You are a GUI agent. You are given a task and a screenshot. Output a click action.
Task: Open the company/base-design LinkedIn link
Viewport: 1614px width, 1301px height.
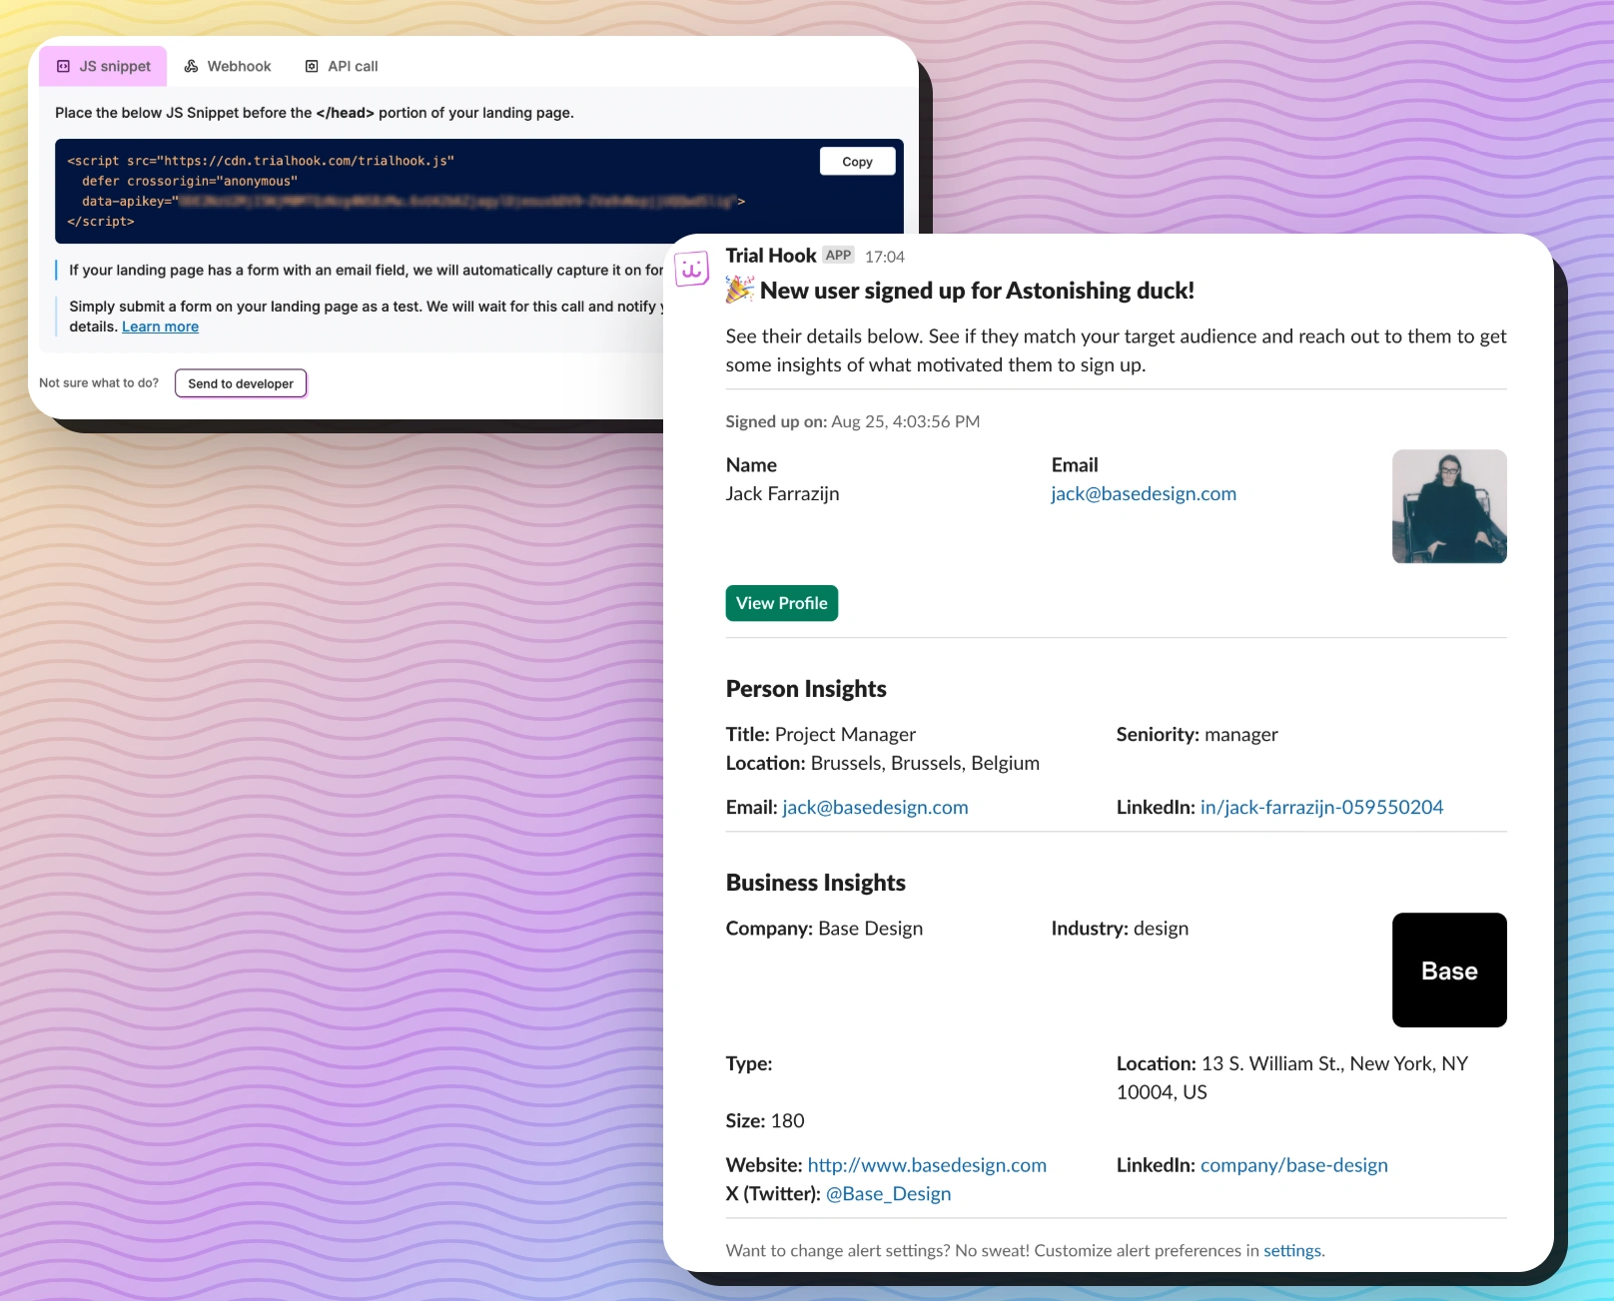coord(1293,1165)
